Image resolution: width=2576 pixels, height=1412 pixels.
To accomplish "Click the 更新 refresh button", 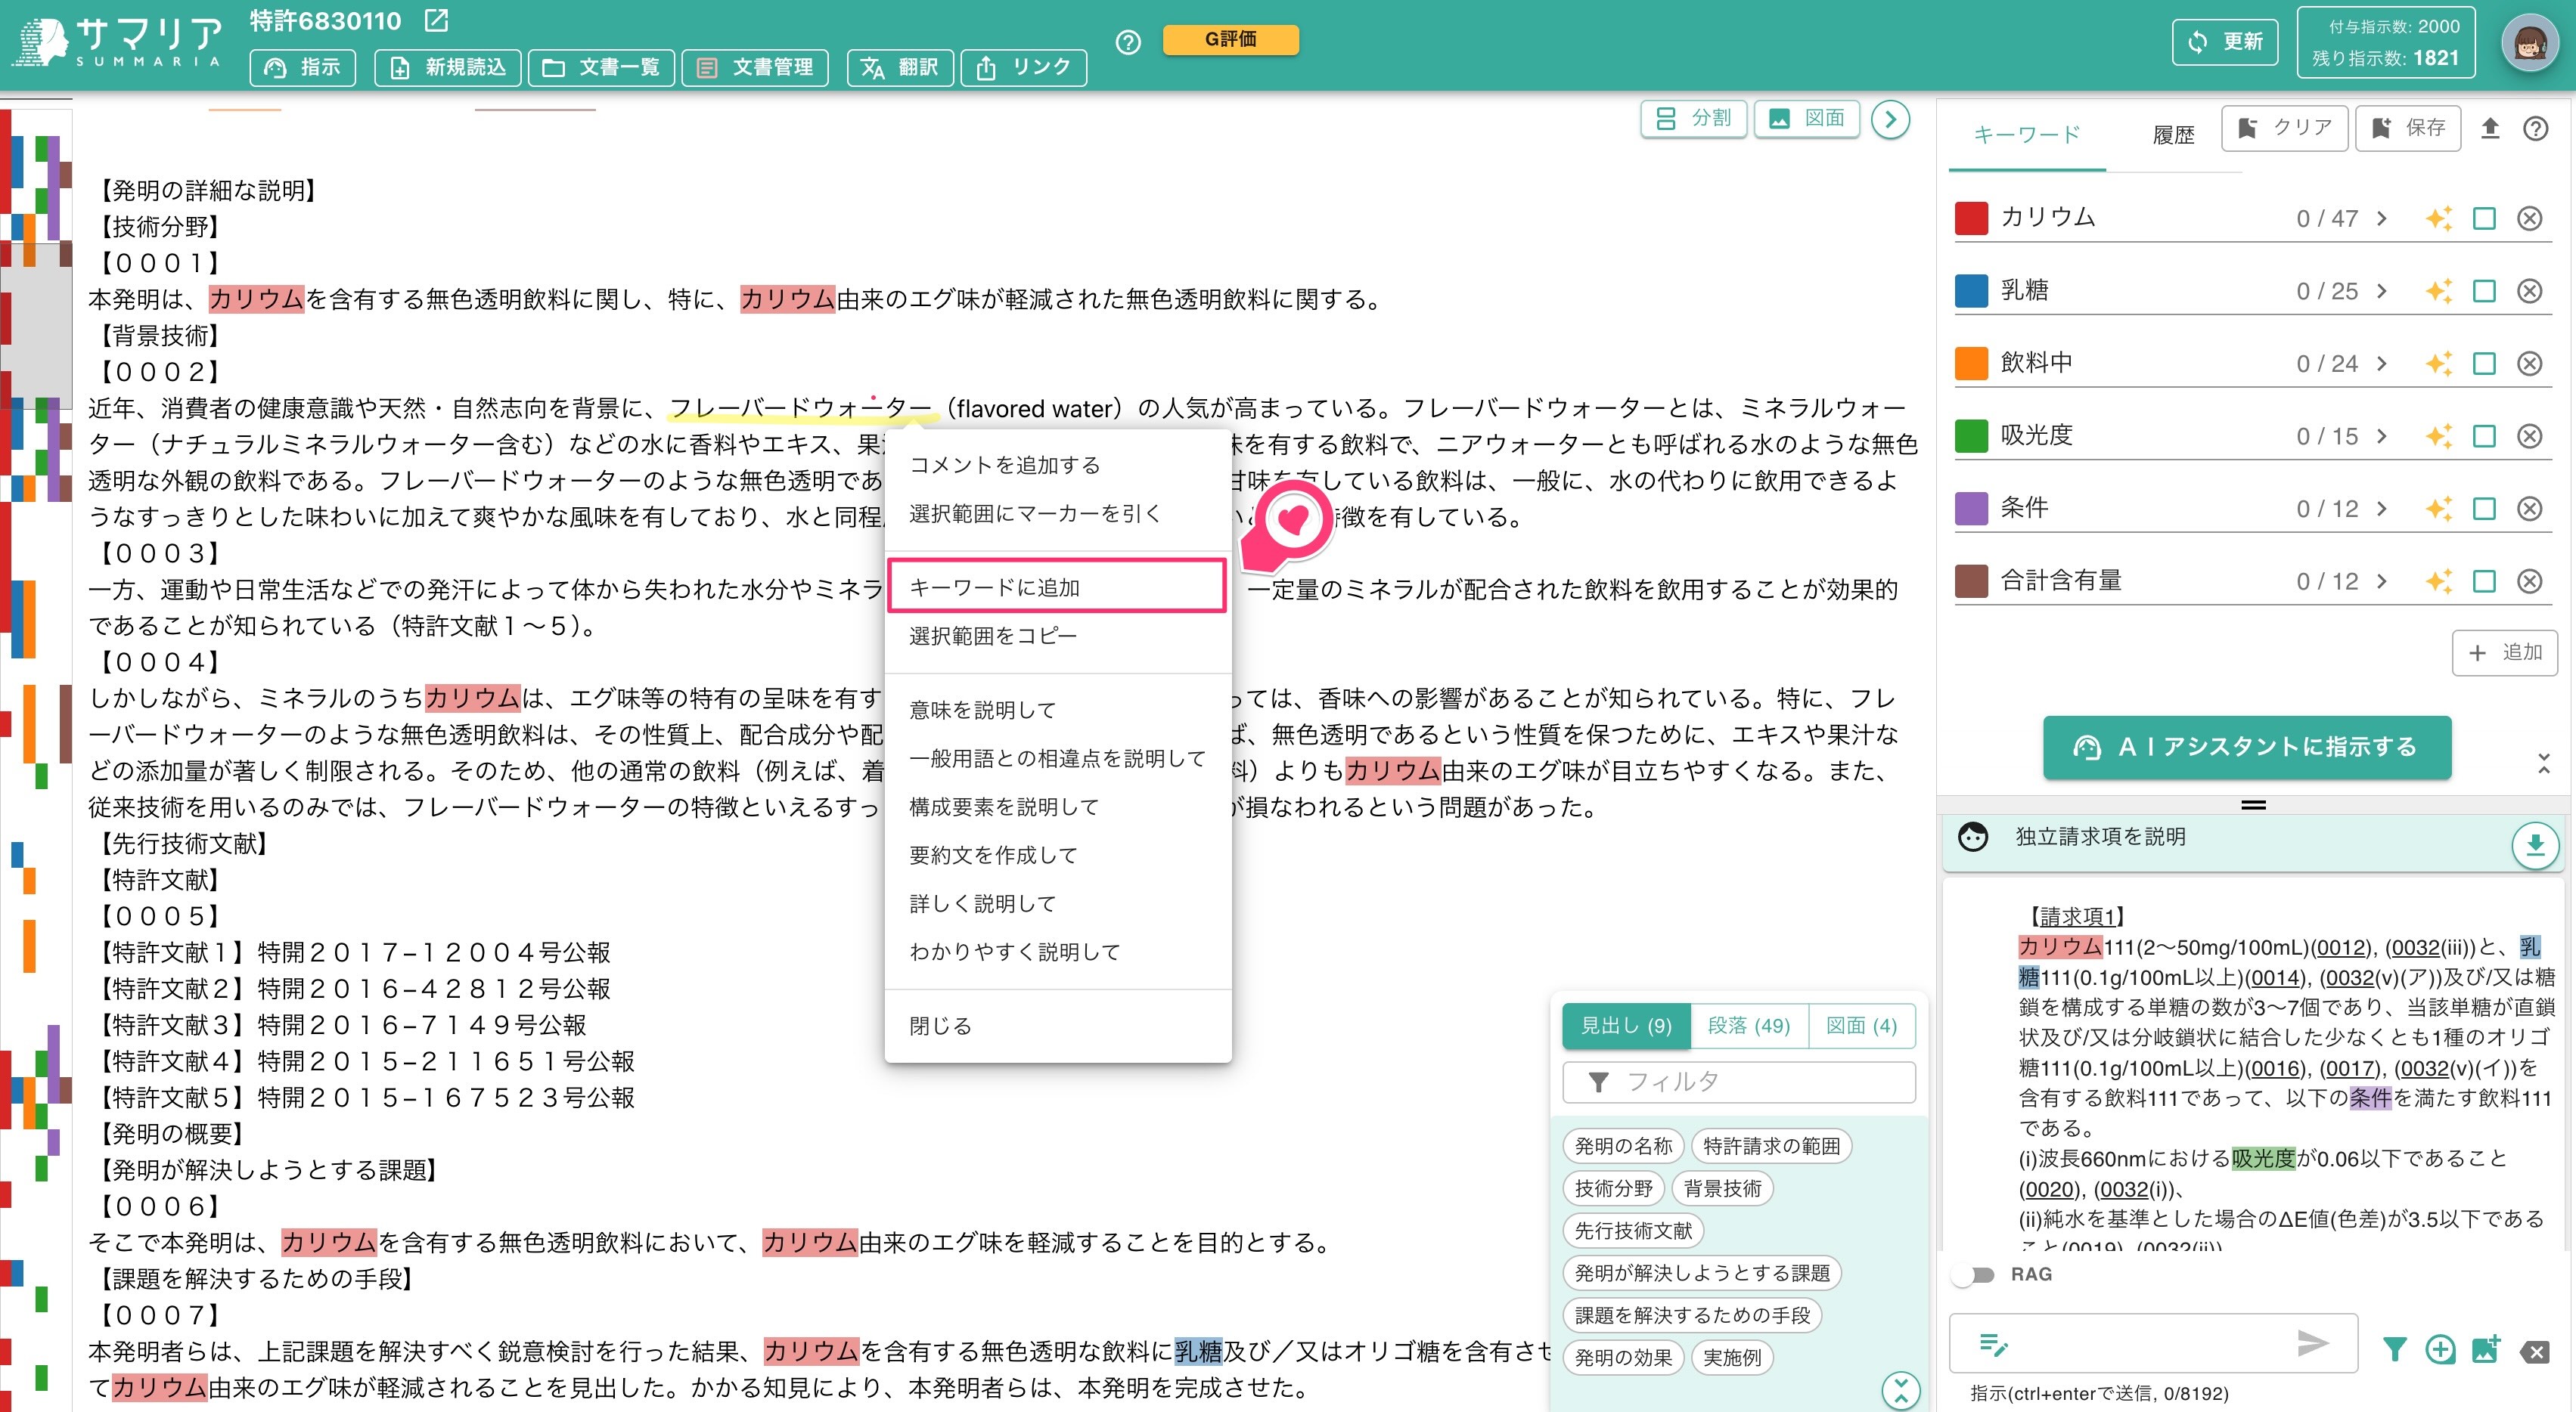I will point(2225,42).
